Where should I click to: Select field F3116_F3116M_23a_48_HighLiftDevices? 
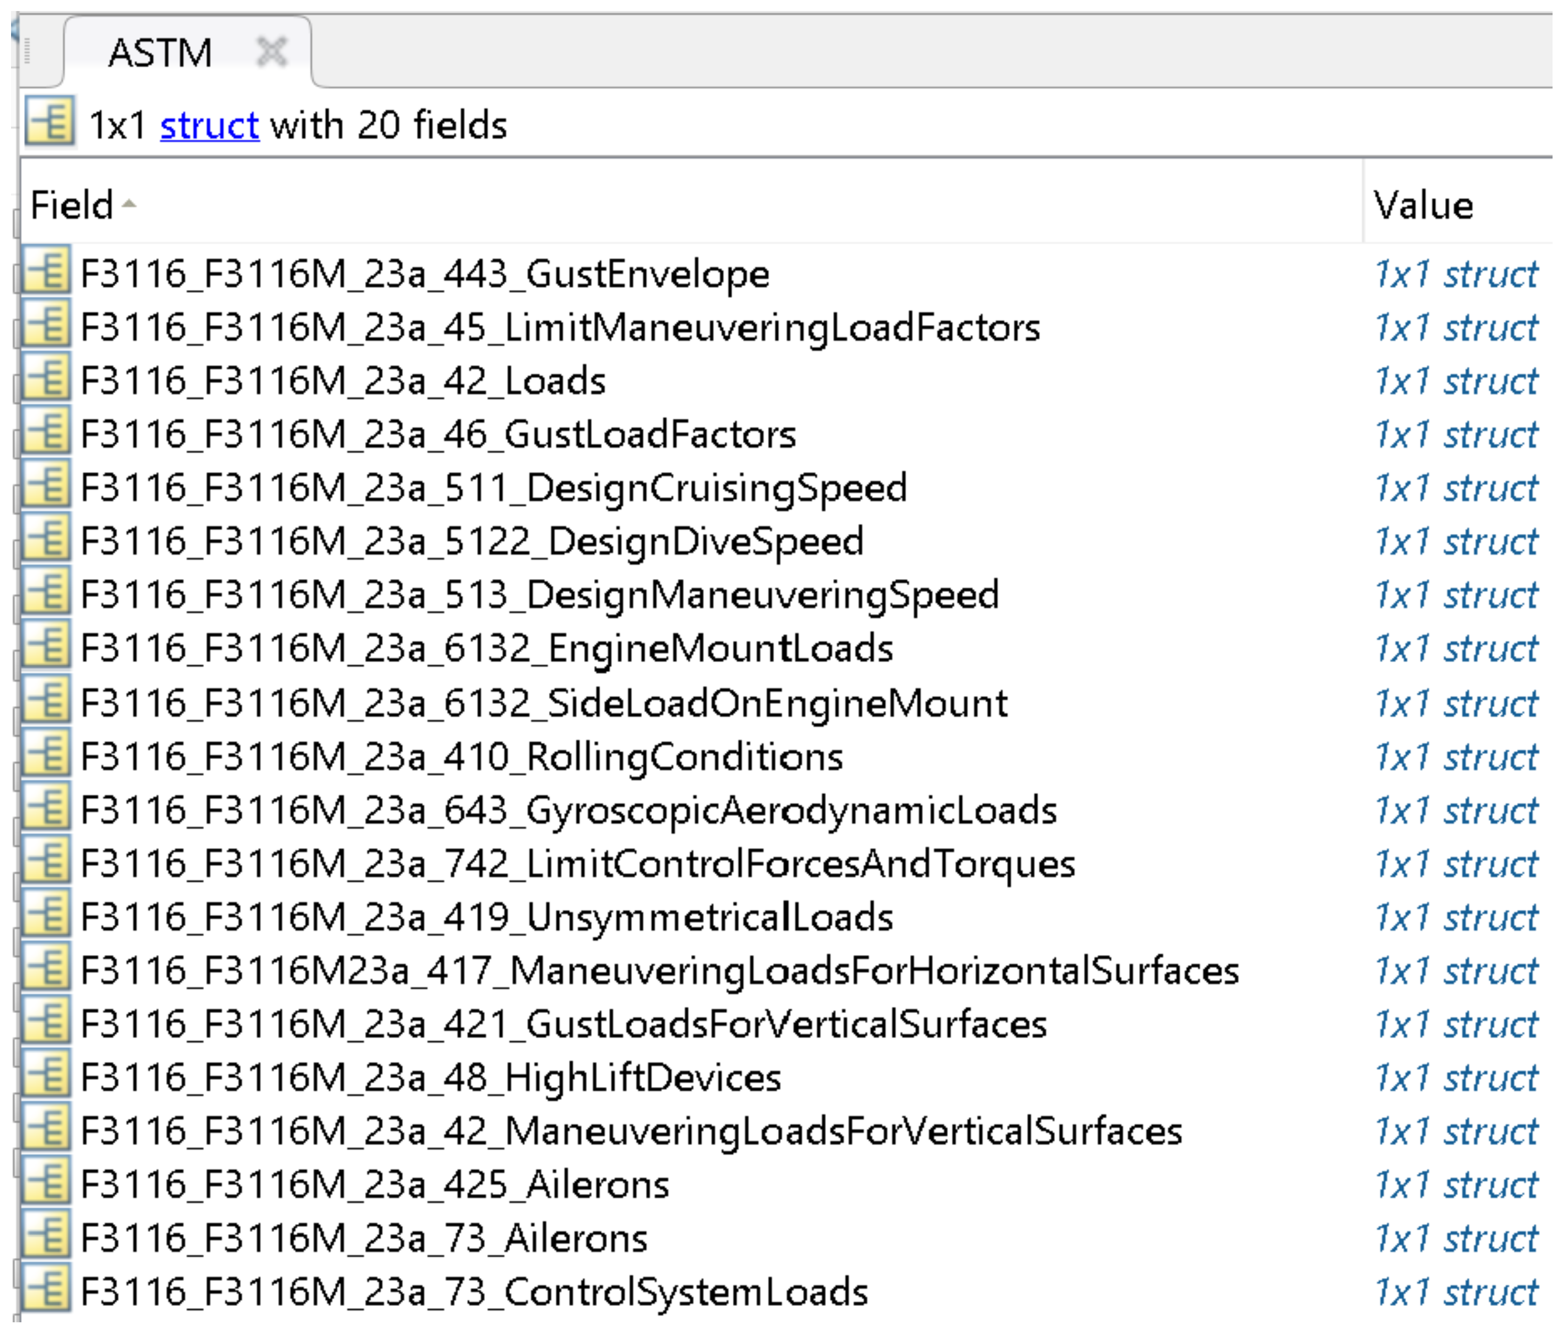tap(430, 1078)
